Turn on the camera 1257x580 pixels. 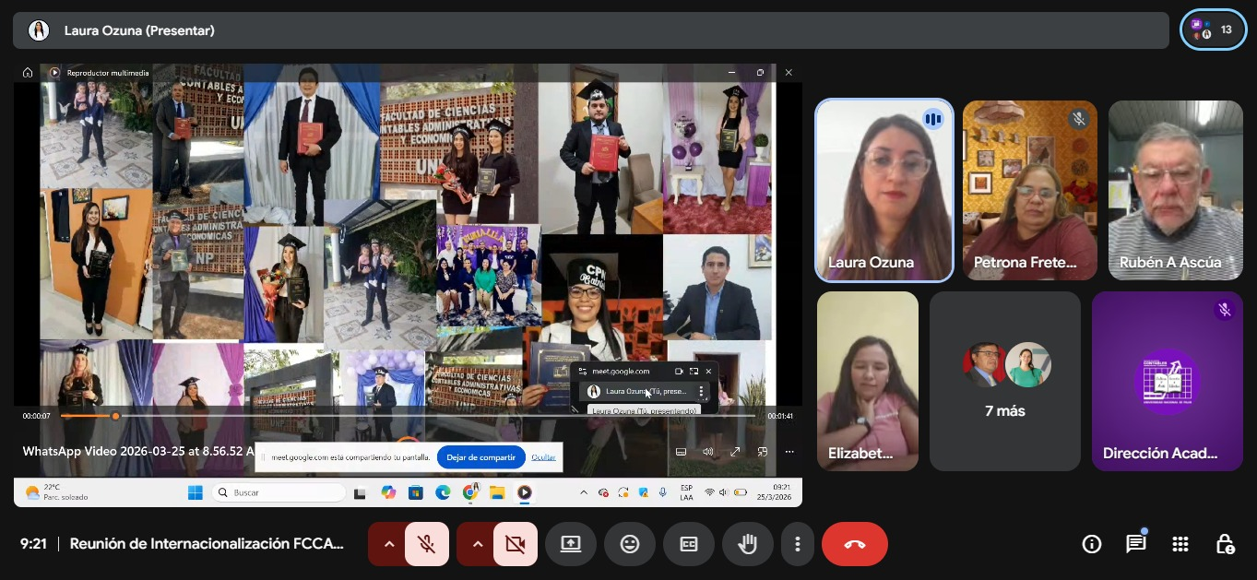coord(515,544)
